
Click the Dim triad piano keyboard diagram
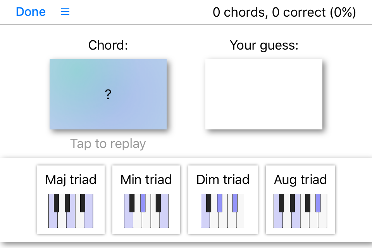click(223, 211)
